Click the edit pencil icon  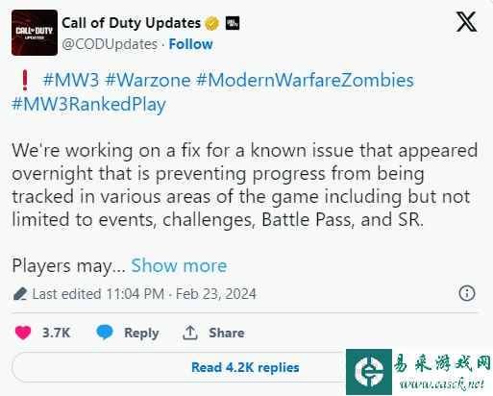(20, 294)
